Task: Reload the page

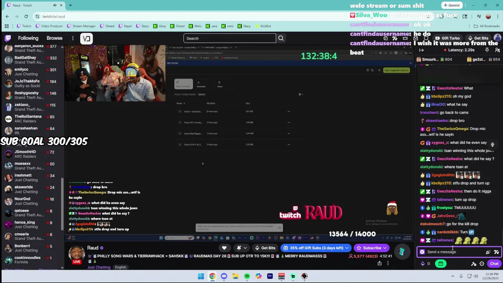Action: 26,16
